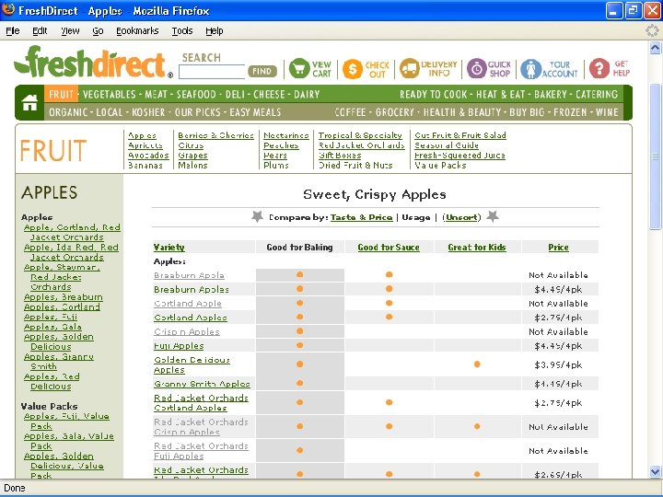Open Golden Delicious Apples table link
Screen dimensions: 663x497
click(192, 364)
